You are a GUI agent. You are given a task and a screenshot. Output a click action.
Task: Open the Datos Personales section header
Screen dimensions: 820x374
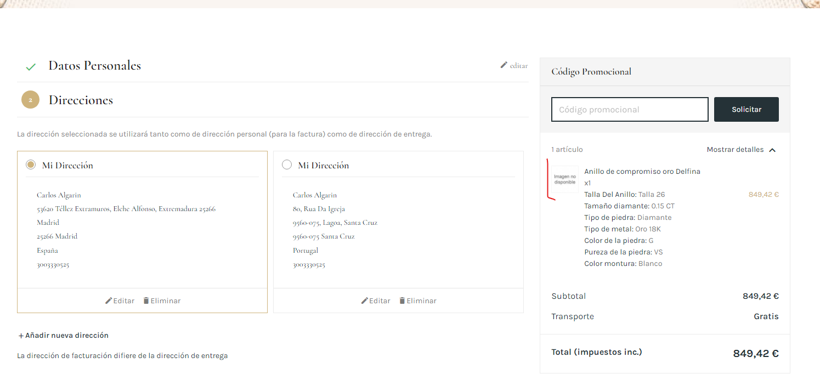coord(94,66)
